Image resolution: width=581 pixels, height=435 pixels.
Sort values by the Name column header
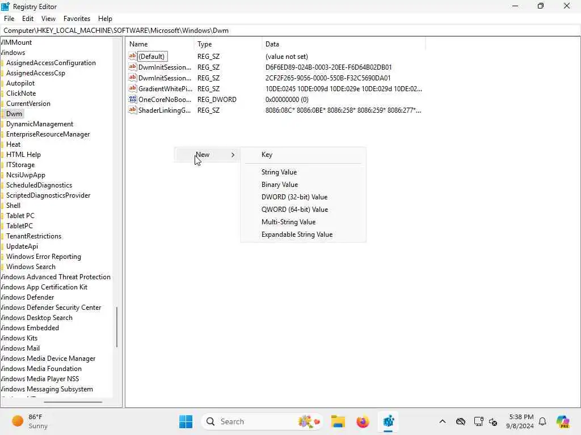[x=160, y=44]
